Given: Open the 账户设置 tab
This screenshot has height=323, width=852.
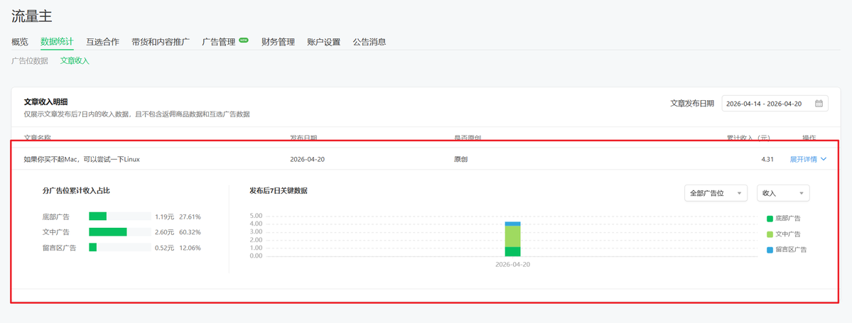Looking at the screenshot, I should pos(323,42).
